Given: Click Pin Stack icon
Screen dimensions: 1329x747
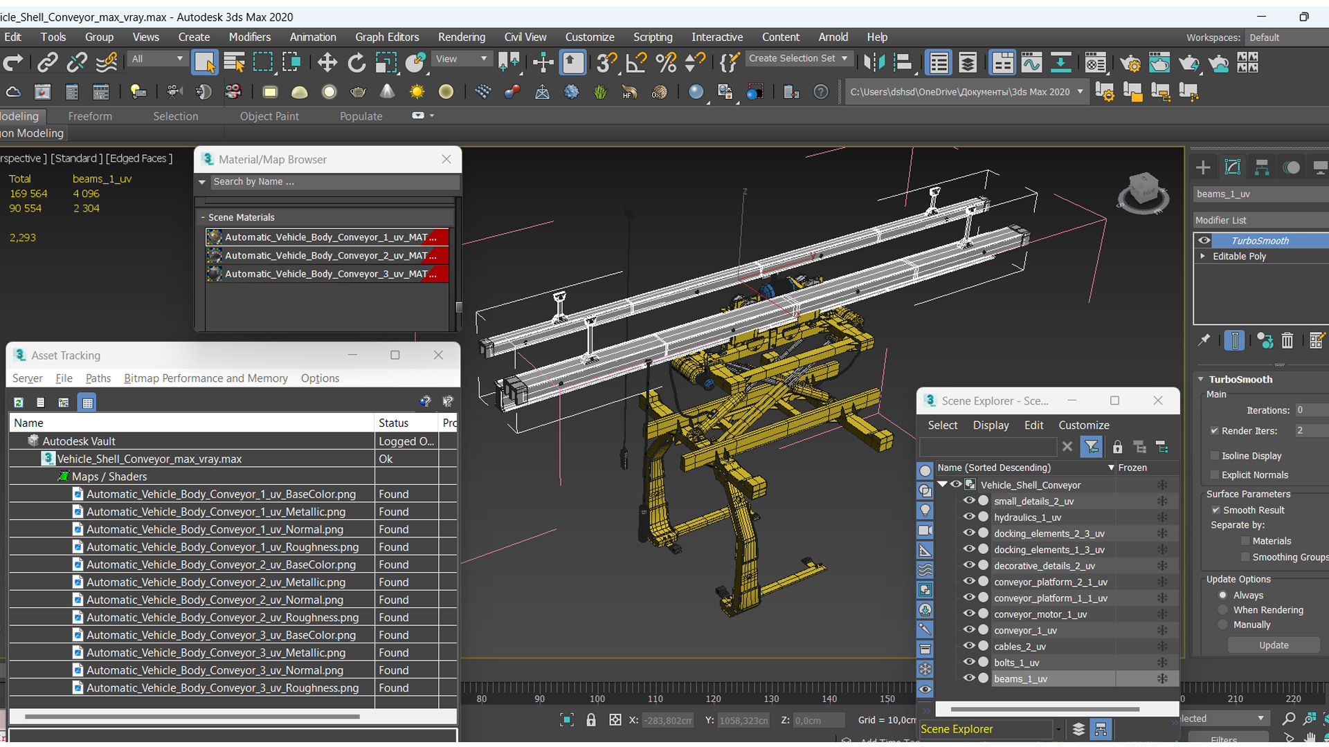Looking at the screenshot, I should tap(1204, 340).
